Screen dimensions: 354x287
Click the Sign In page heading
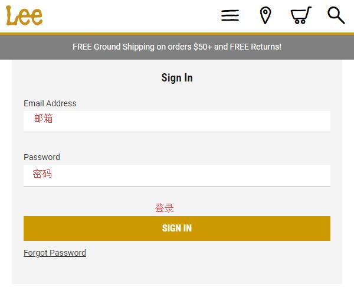177,78
